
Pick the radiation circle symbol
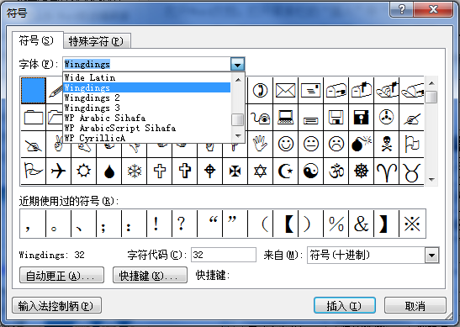pyautogui.click(x=386, y=118)
